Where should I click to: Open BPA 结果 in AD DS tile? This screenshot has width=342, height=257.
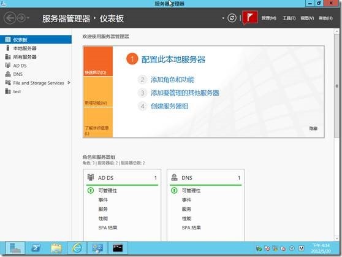click(108, 228)
